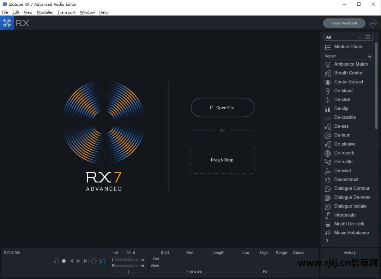Click the waveform icon beside Repair Assistant
381x279 pixels.
pyautogui.click(x=373, y=23)
